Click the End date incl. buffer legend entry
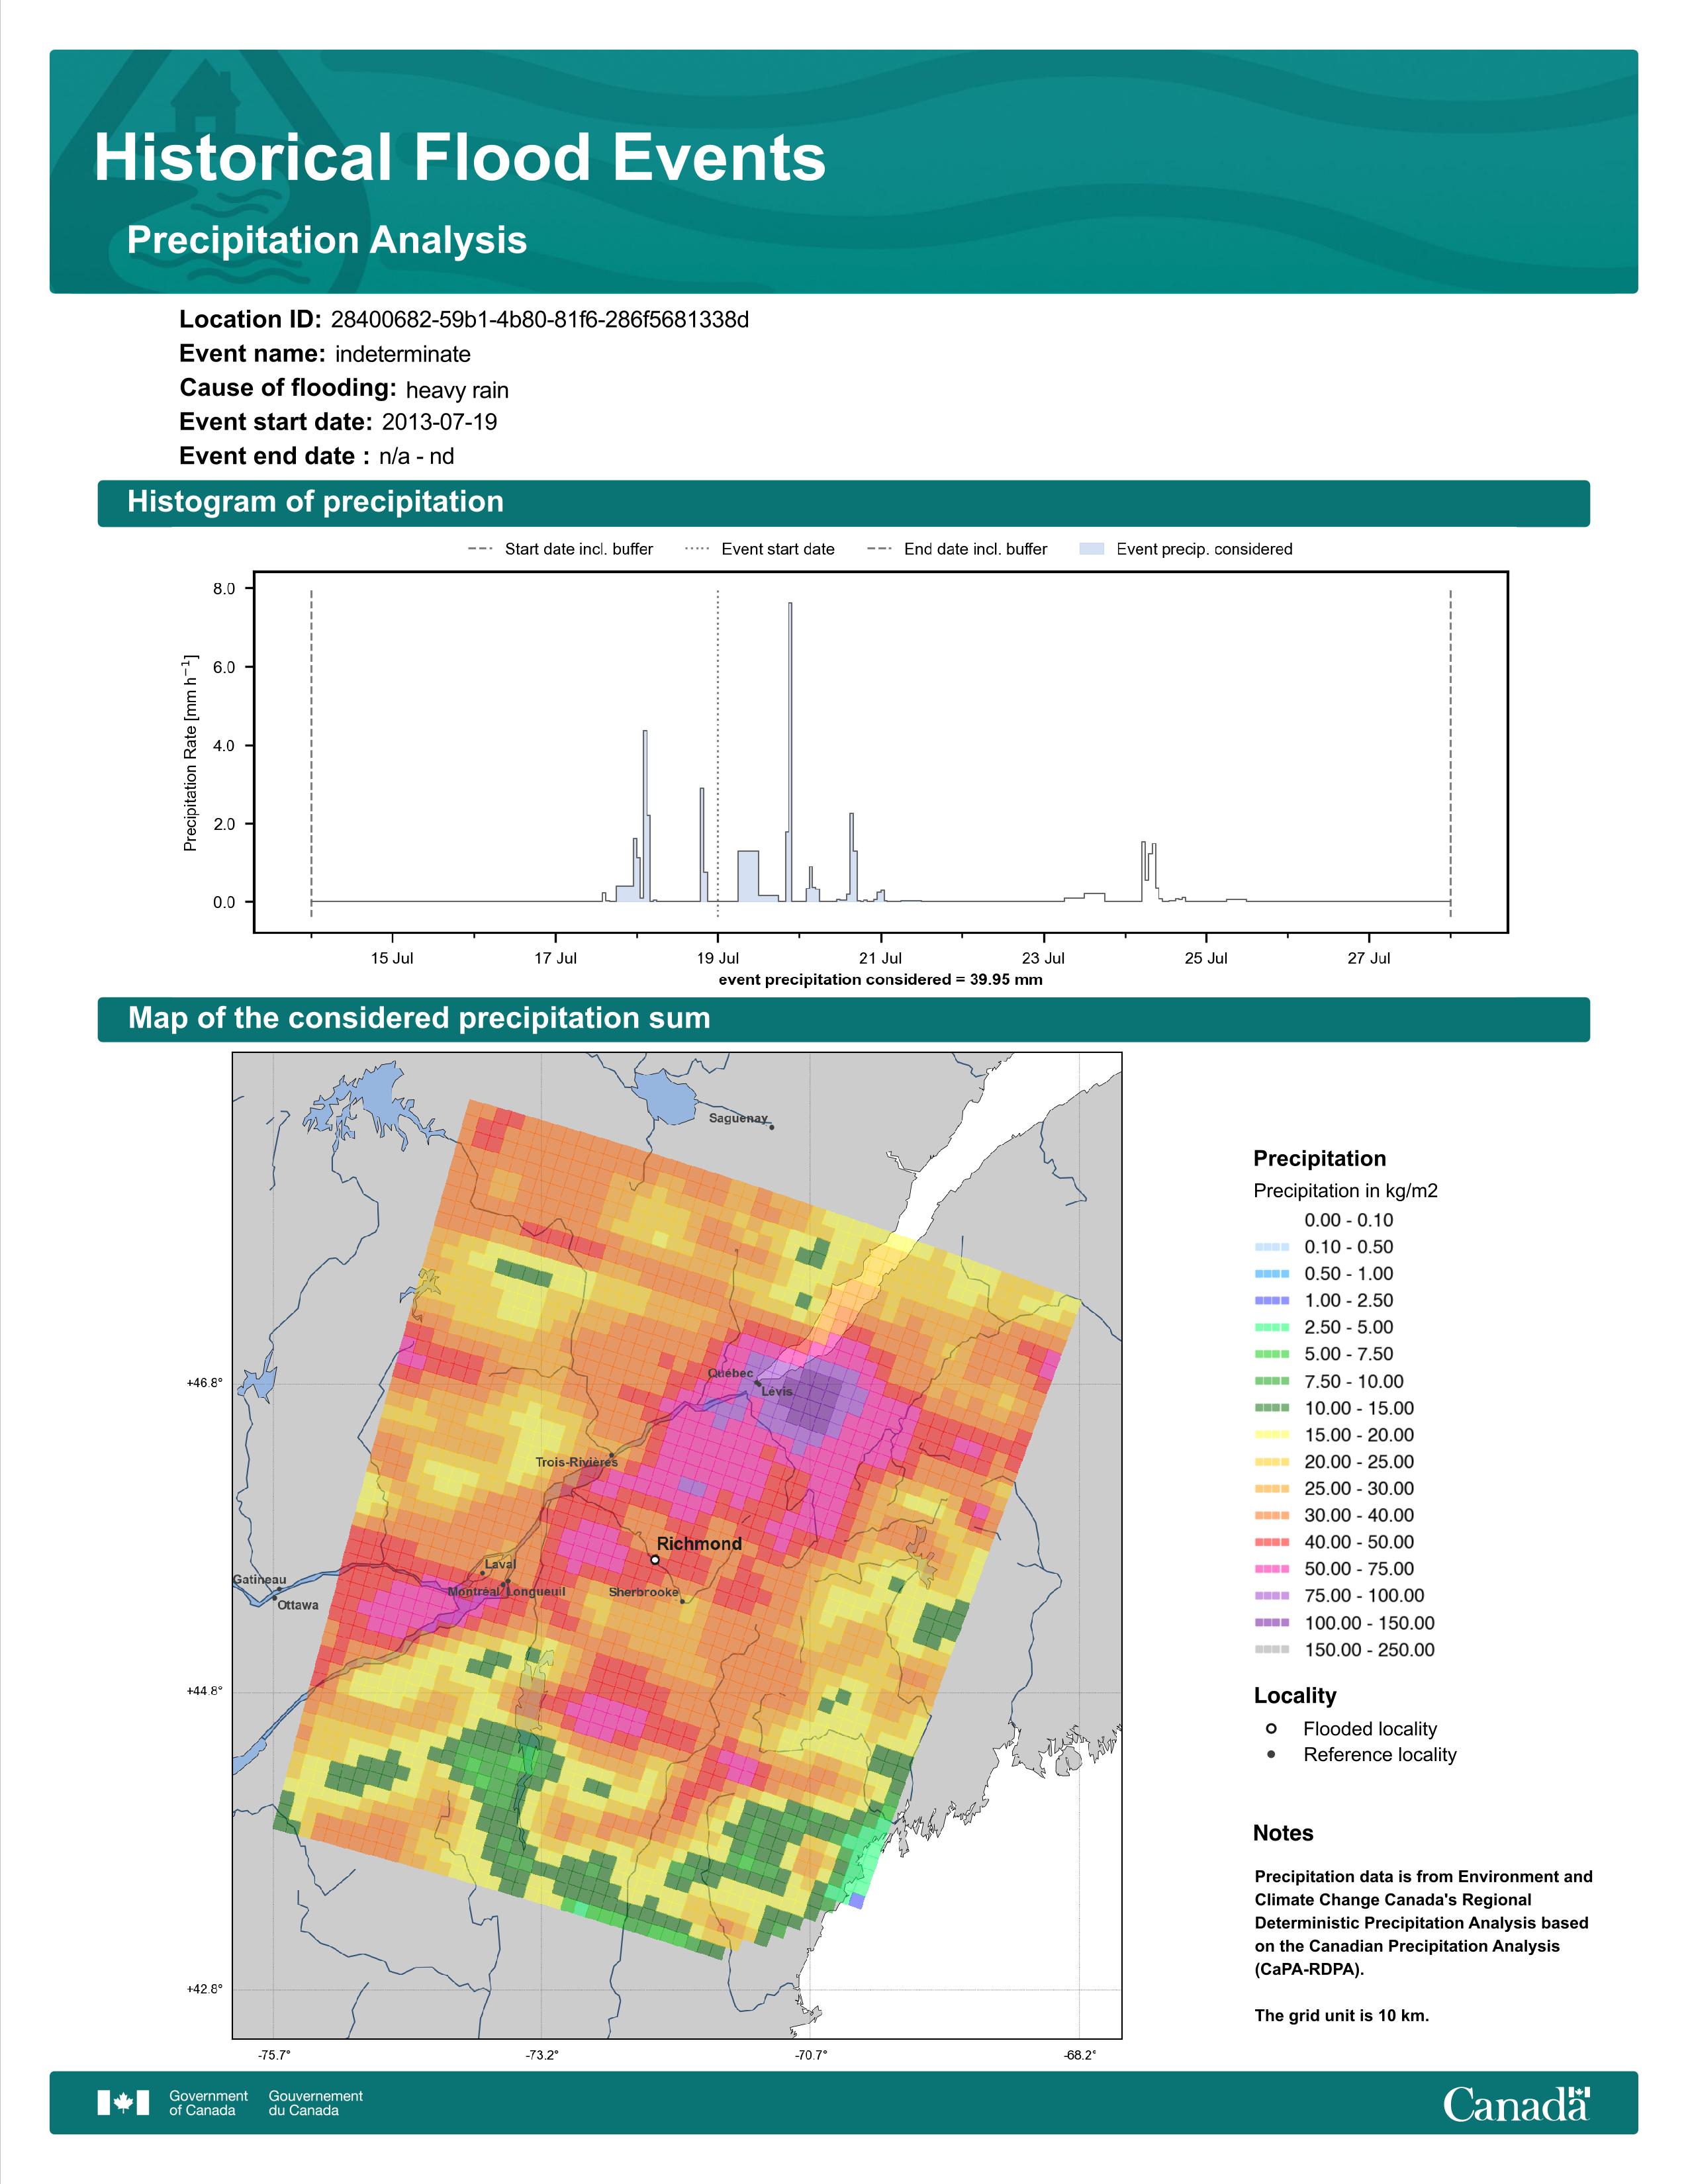Image resolution: width=1688 pixels, height=2184 pixels. [957, 549]
